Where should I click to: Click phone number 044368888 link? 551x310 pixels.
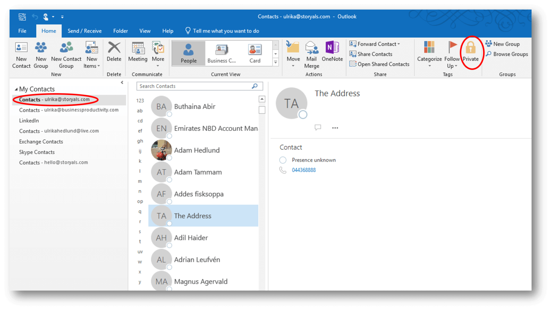tap(304, 170)
